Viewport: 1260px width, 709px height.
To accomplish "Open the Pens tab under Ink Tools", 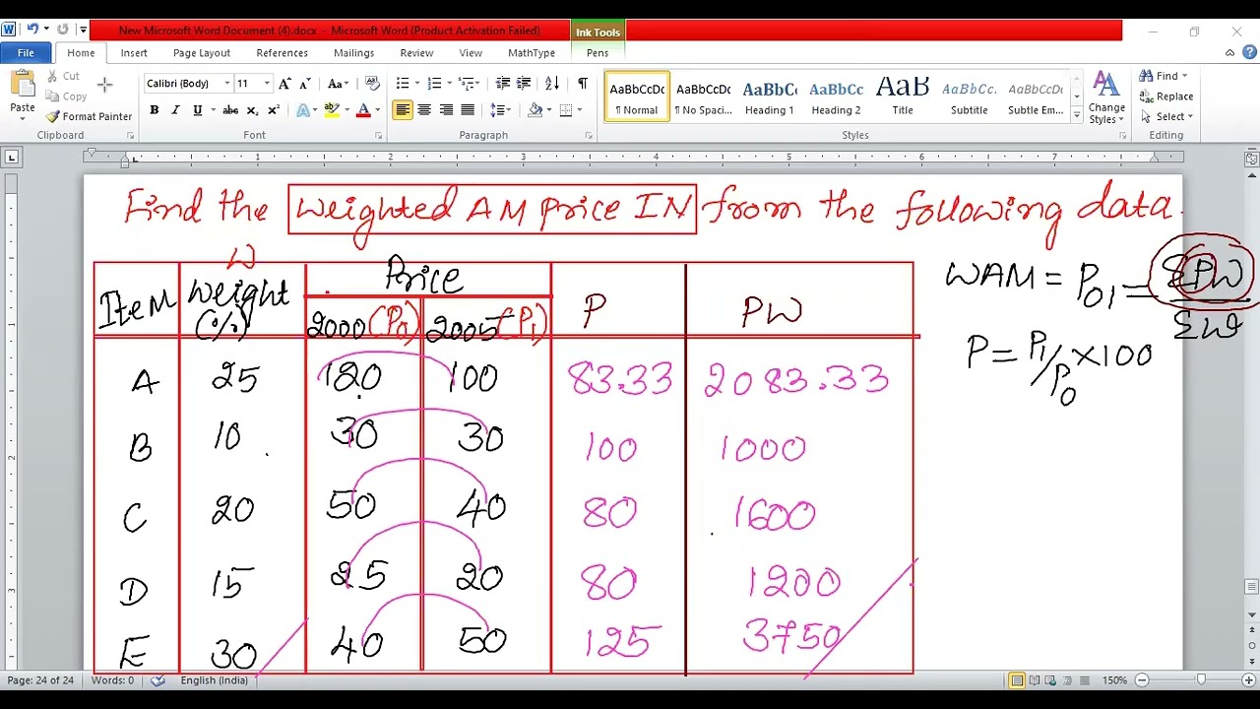I will click(x=598, y=53).
